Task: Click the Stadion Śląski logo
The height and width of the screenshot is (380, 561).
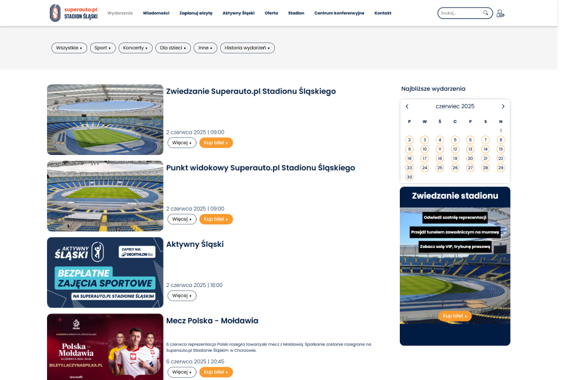Action: [73, 13]
